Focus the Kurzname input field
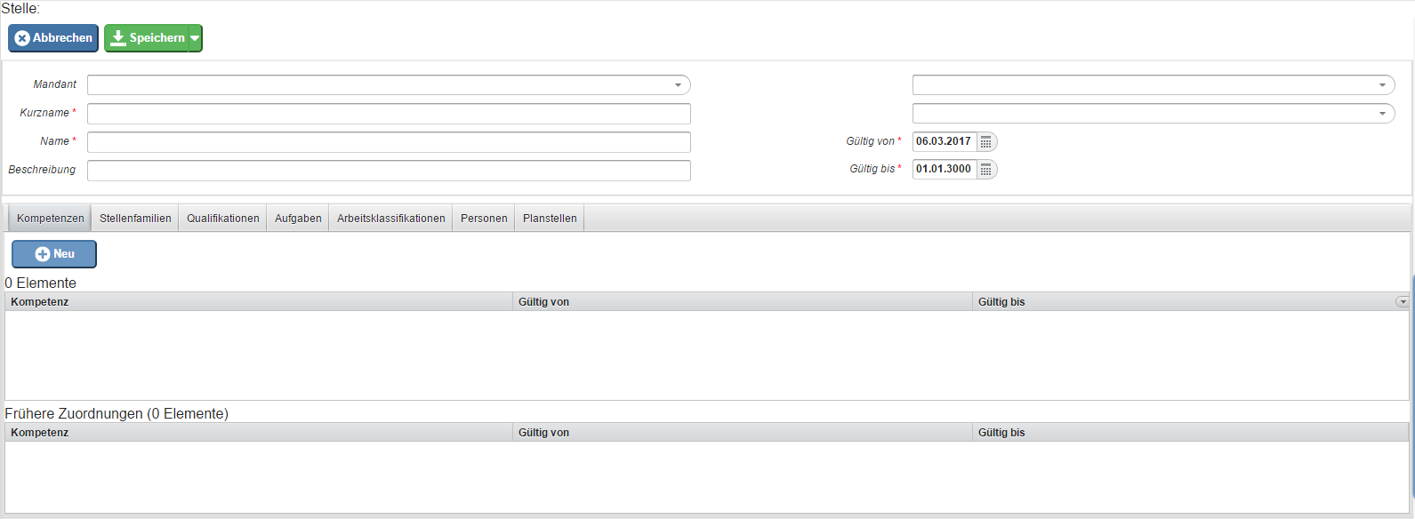 [x=389, y=114]
